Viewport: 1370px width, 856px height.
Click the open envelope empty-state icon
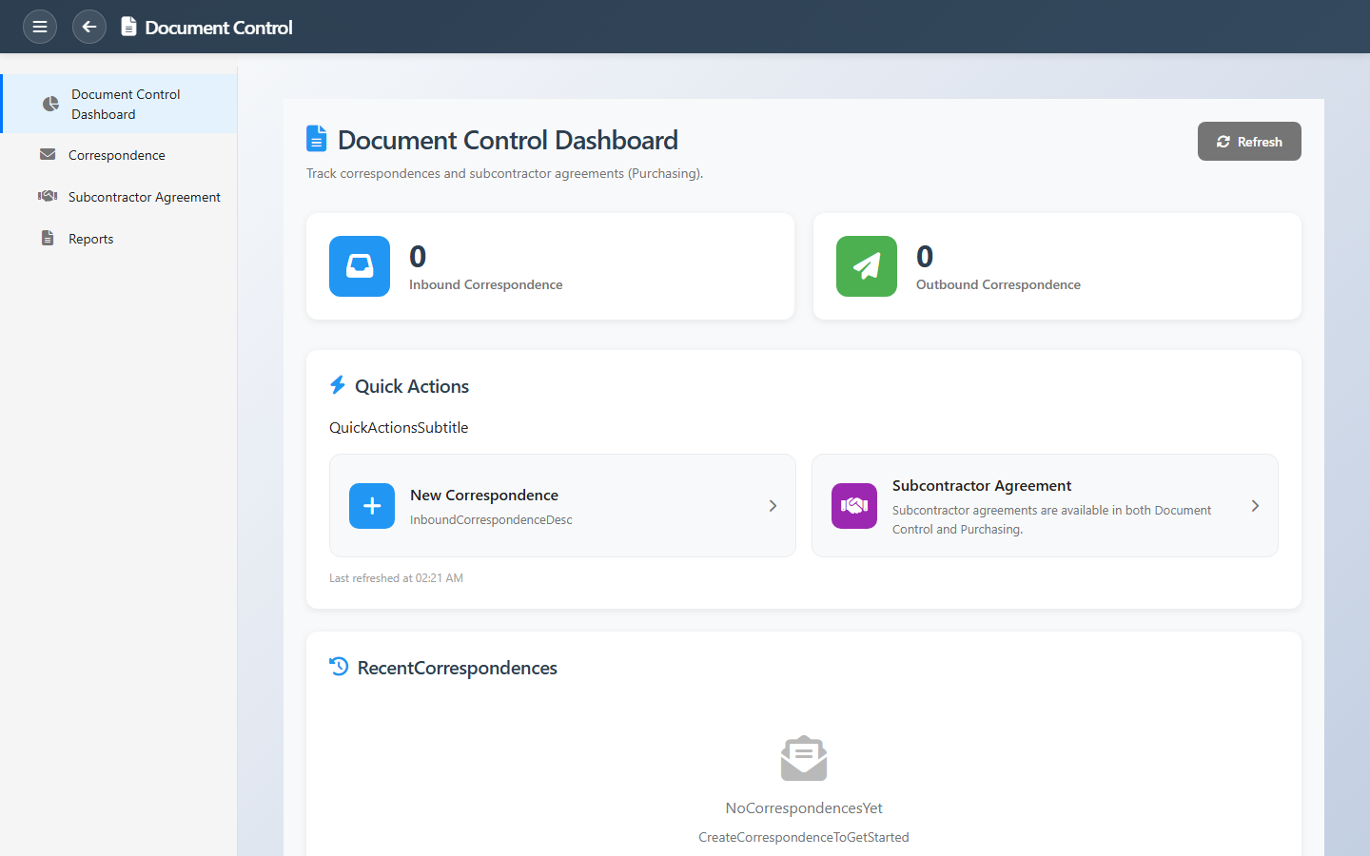click(804, 758)
